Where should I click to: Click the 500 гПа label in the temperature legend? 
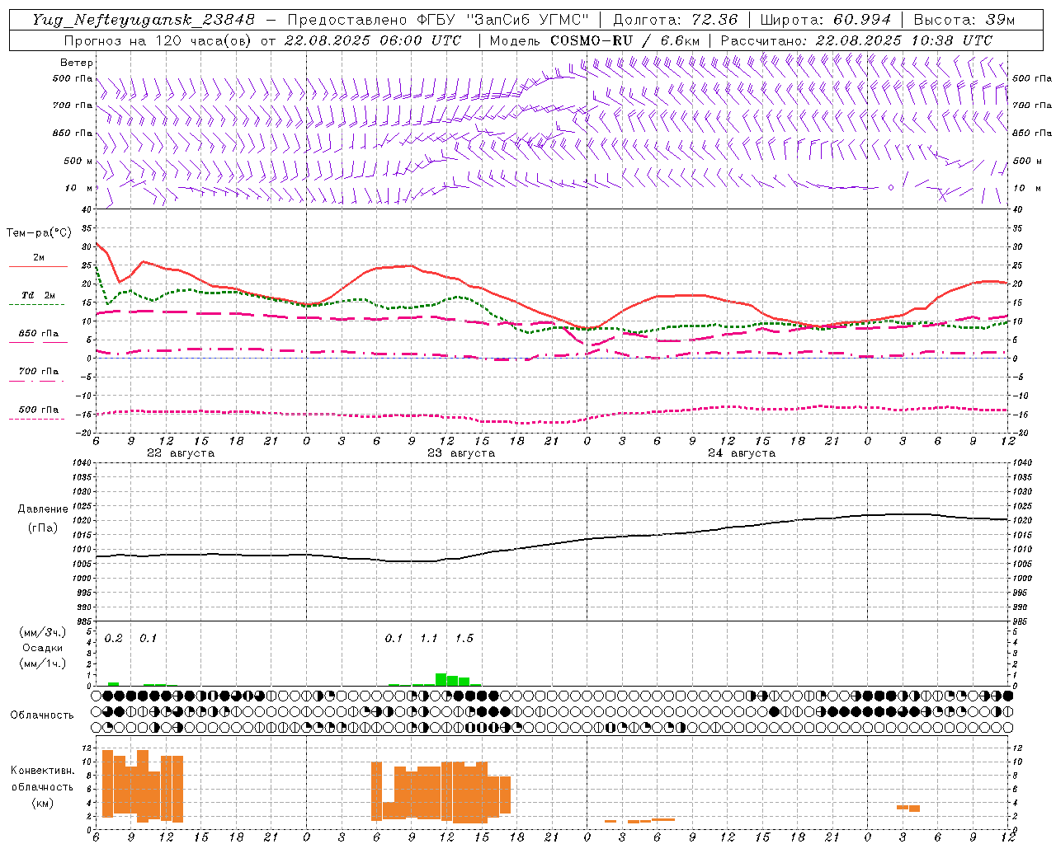39,410
